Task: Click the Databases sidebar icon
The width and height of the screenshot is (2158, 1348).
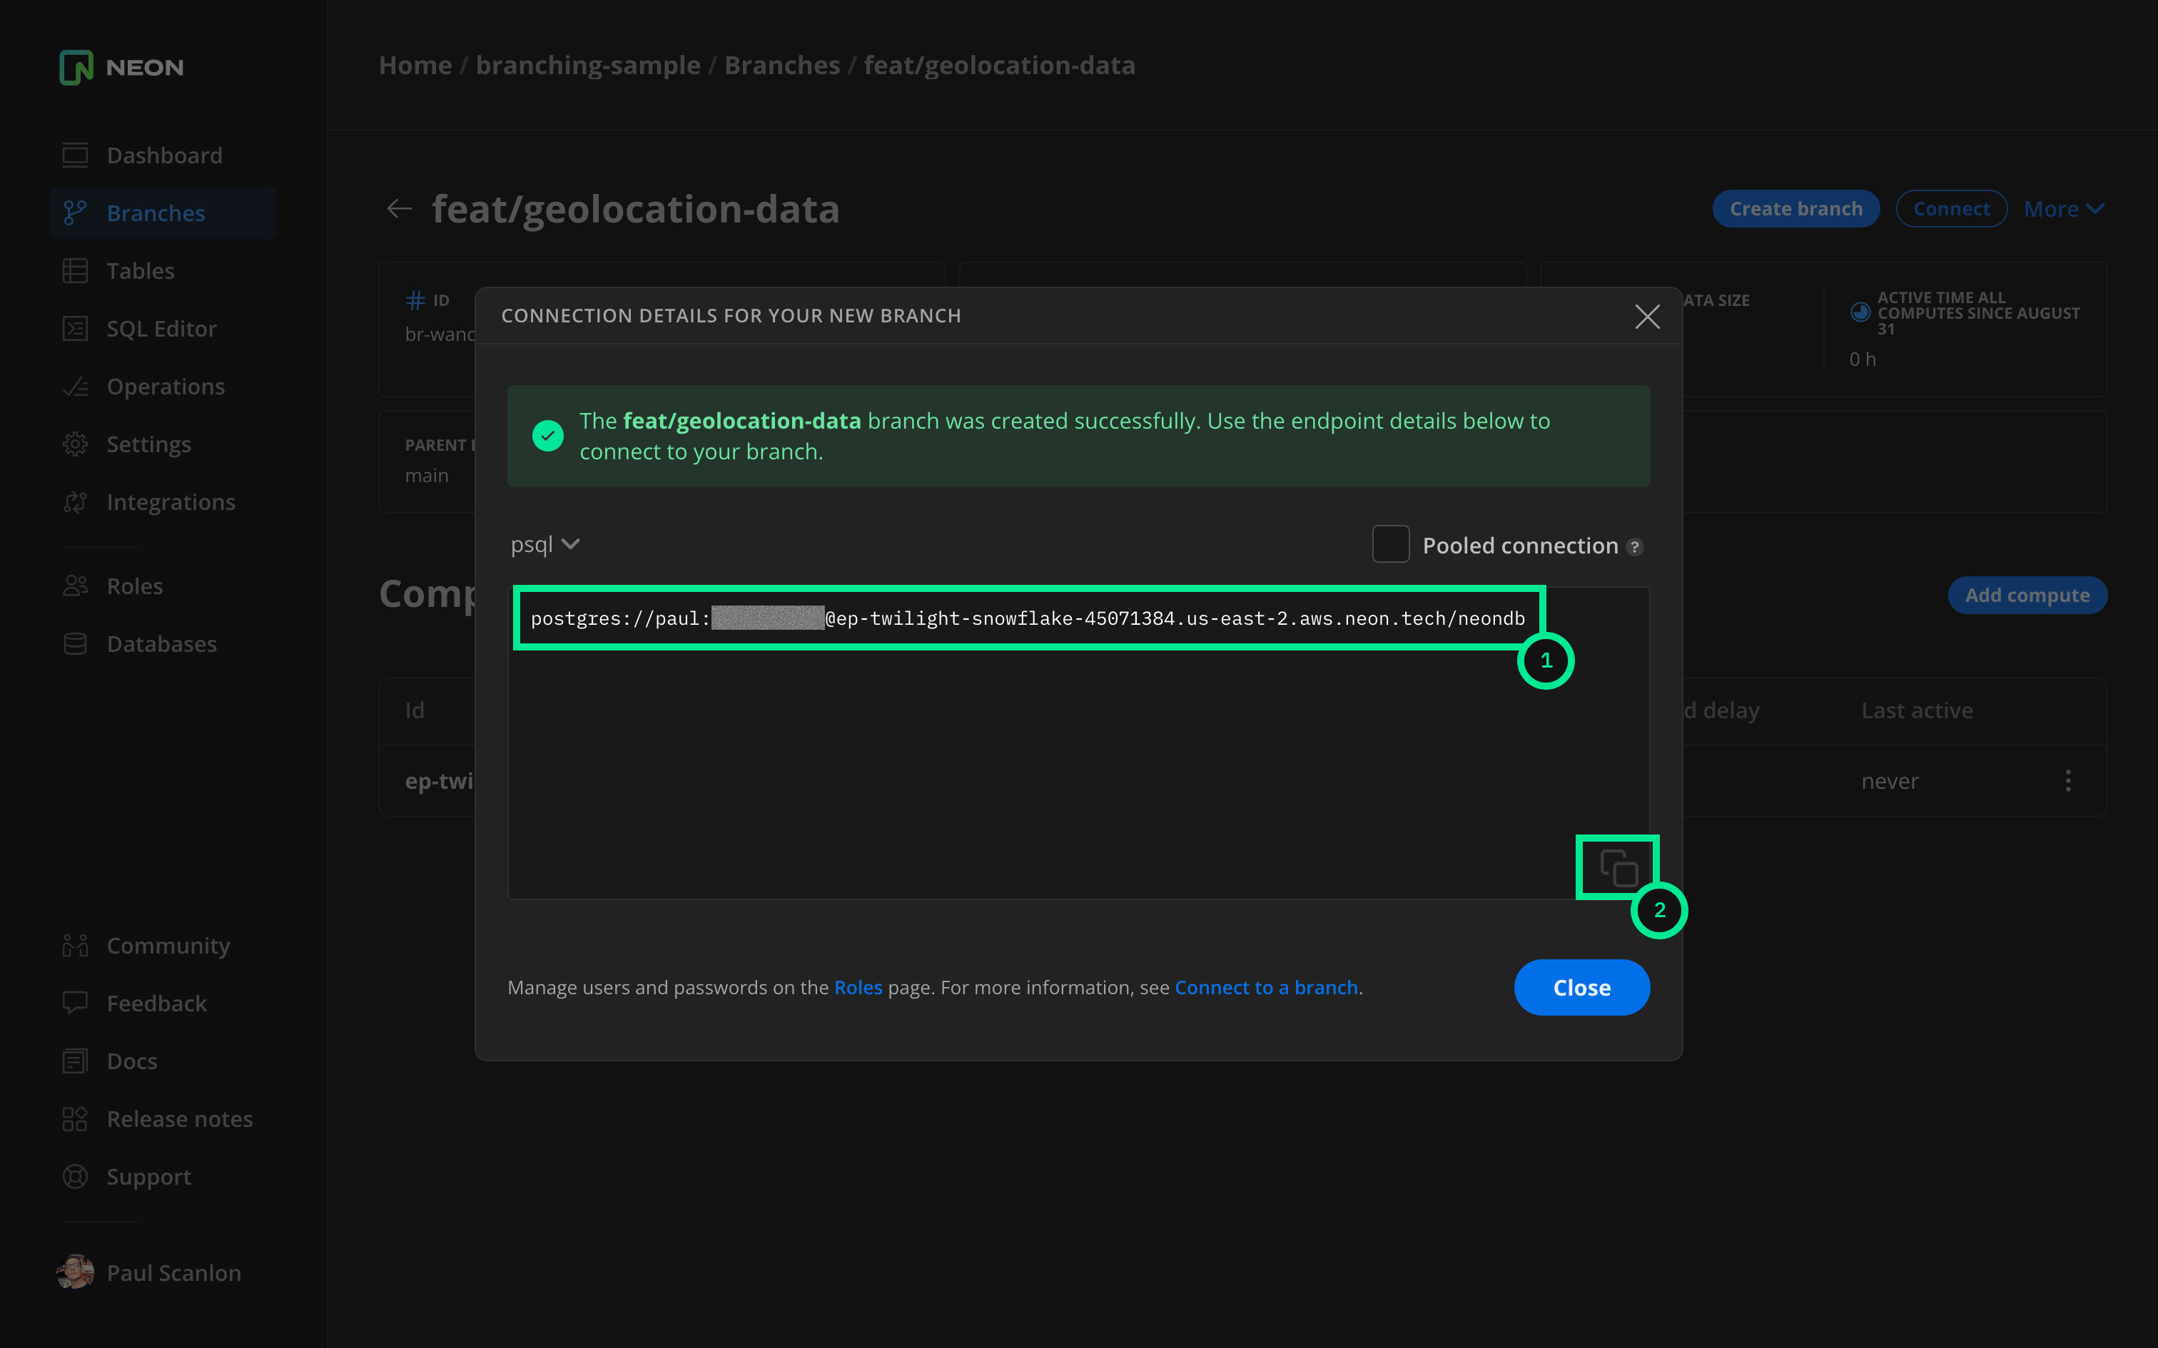Action: coord(76,643)
